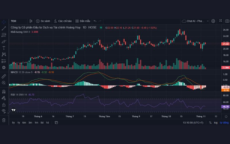
Task: Select the trend line drawing tool
Action: click(x=4, y=28)
